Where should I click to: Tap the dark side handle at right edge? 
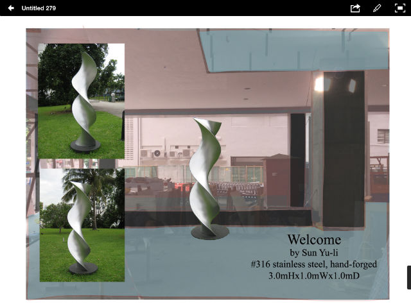[x=409, y=277]
